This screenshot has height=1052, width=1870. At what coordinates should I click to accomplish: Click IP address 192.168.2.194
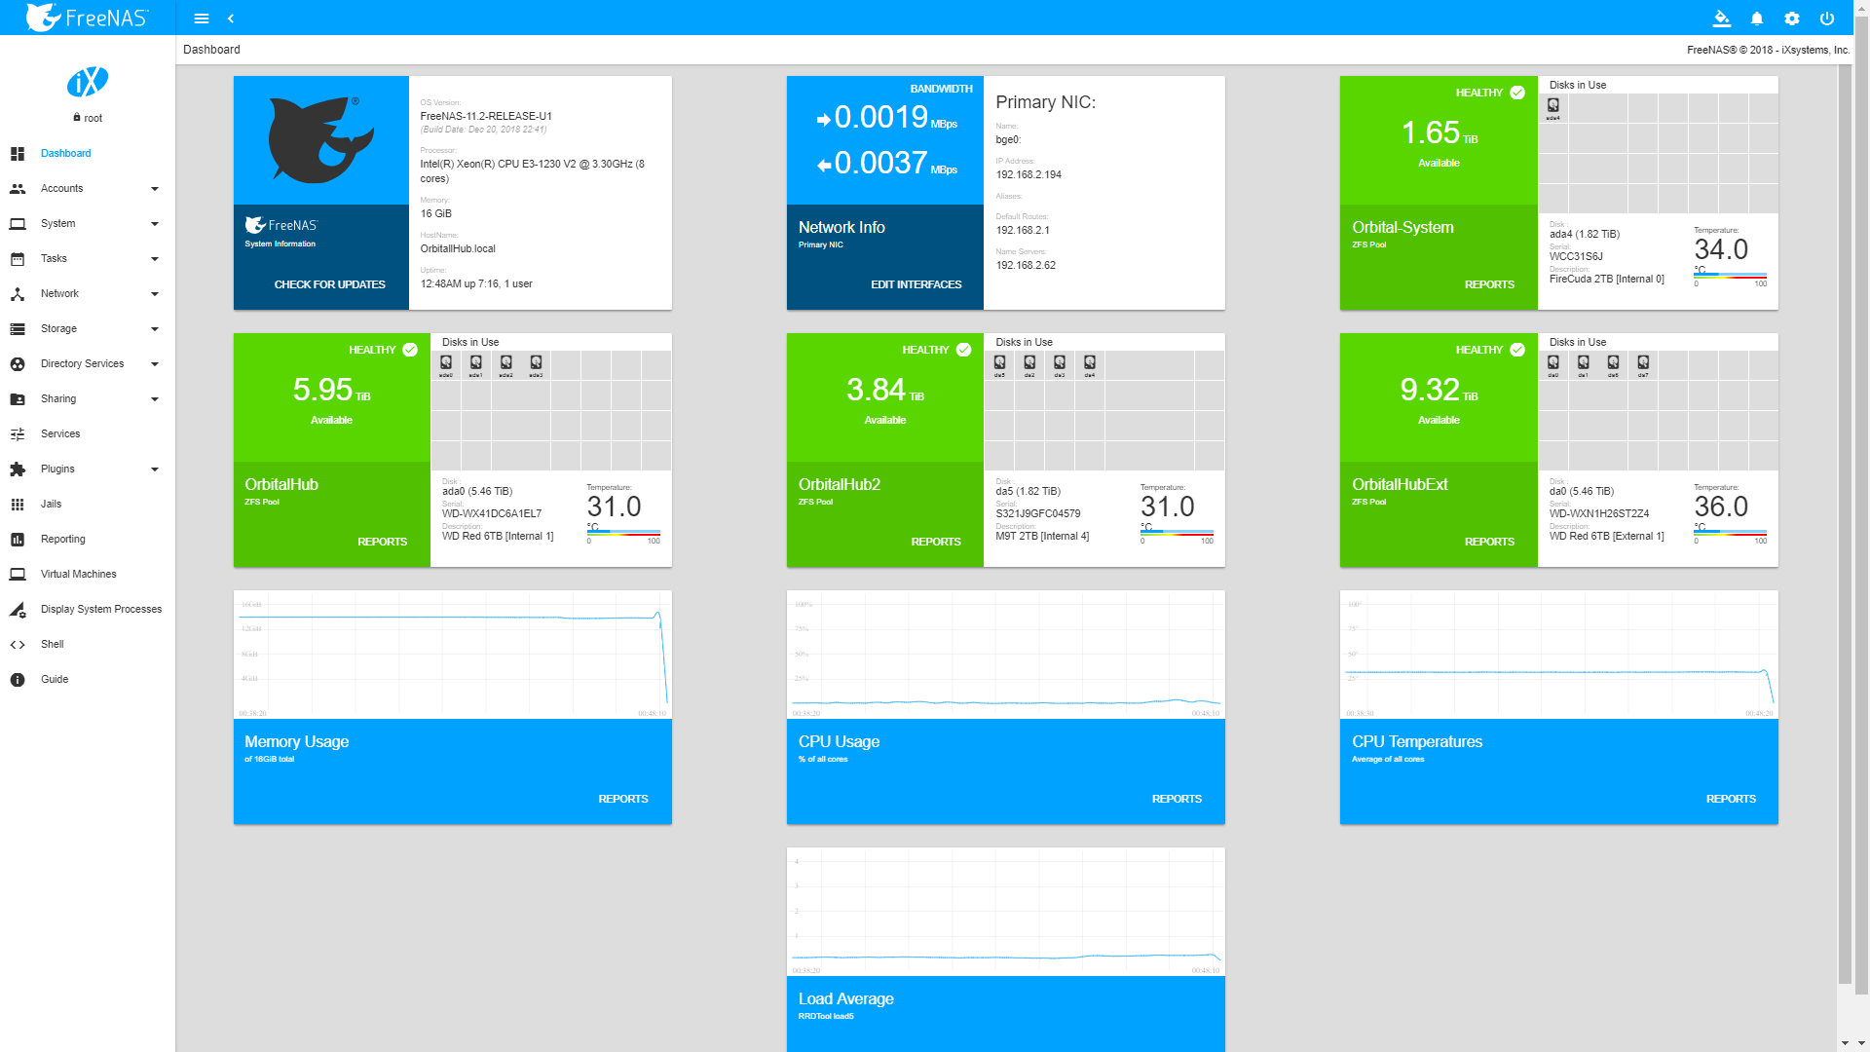point(1028,175)
